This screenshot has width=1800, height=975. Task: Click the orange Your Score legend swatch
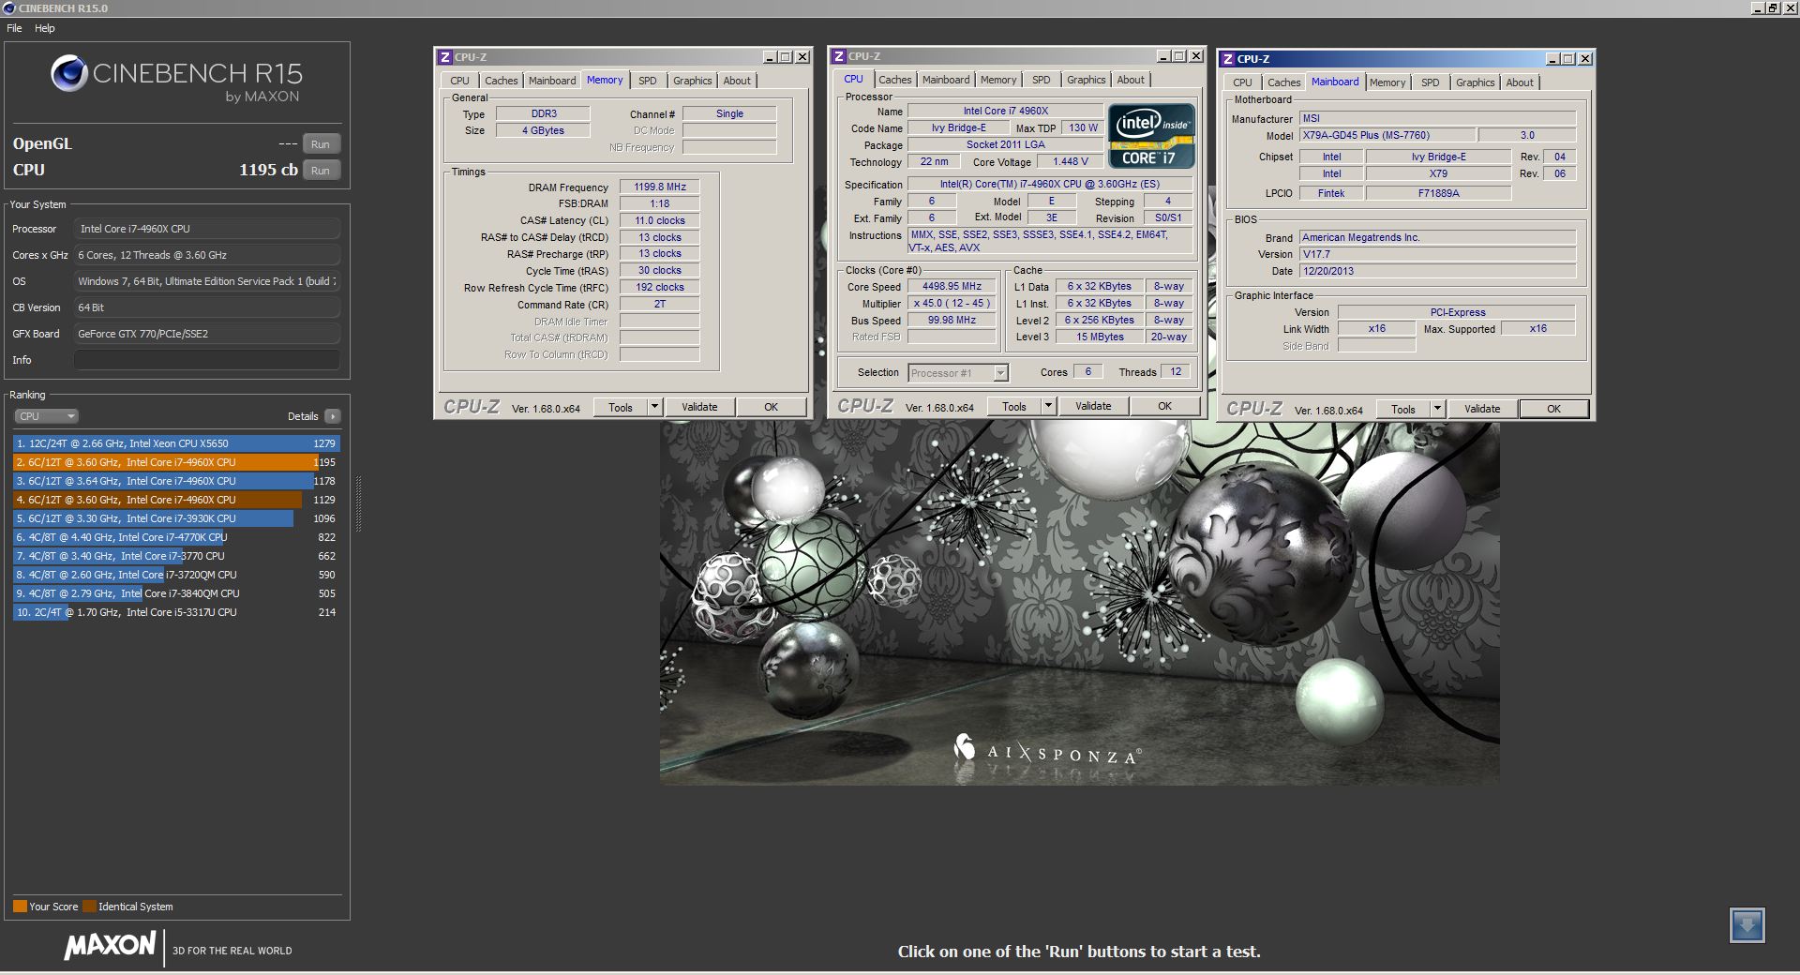(x=20, y=907)
